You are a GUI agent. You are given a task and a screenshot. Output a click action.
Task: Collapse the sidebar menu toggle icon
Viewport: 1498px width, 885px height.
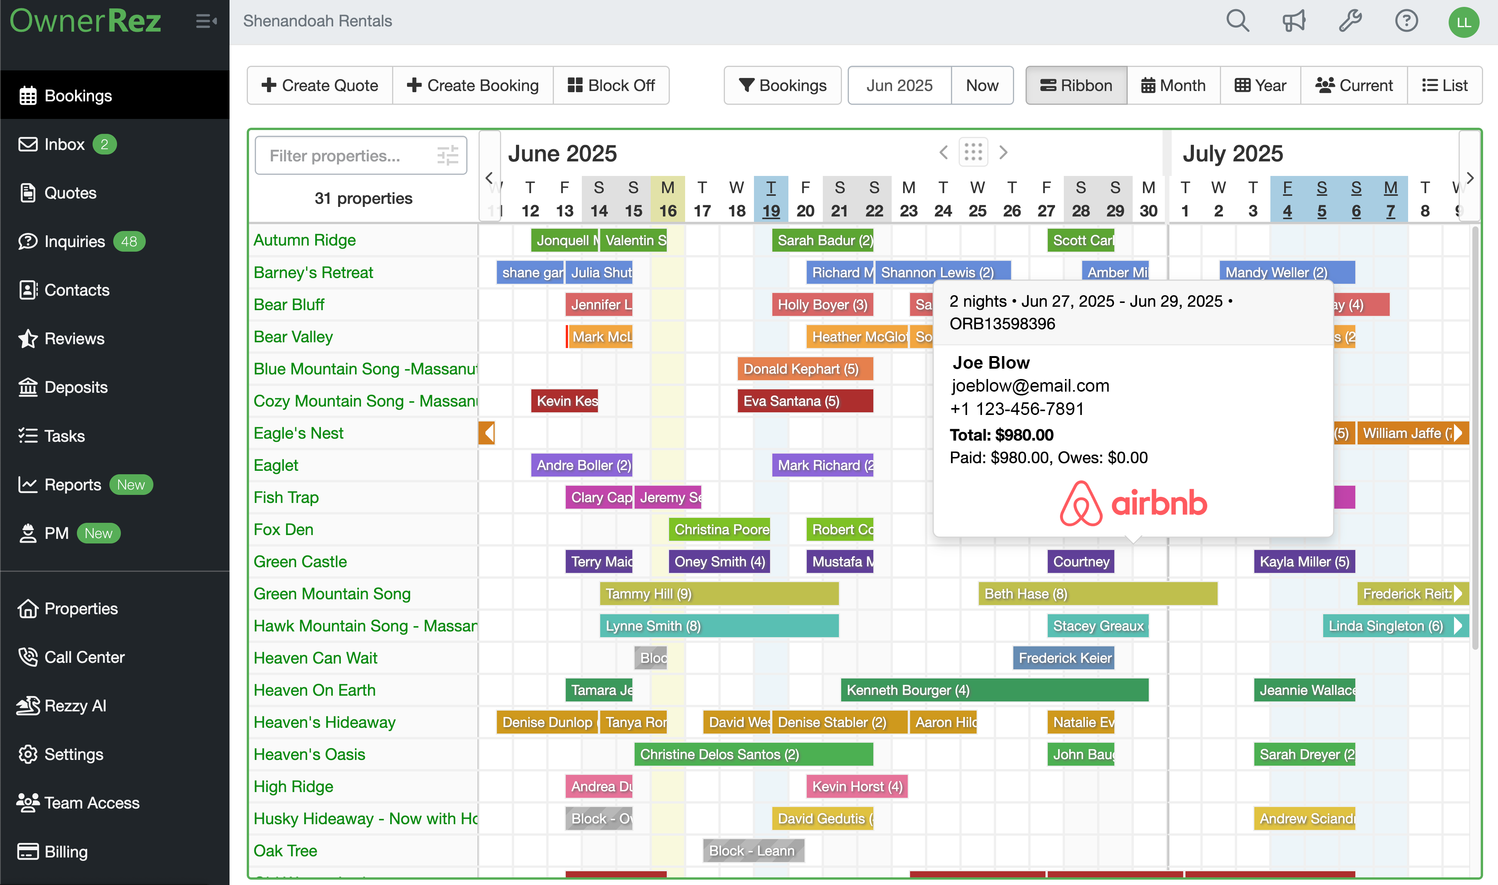pyautogui.click(x=206, y=21)
